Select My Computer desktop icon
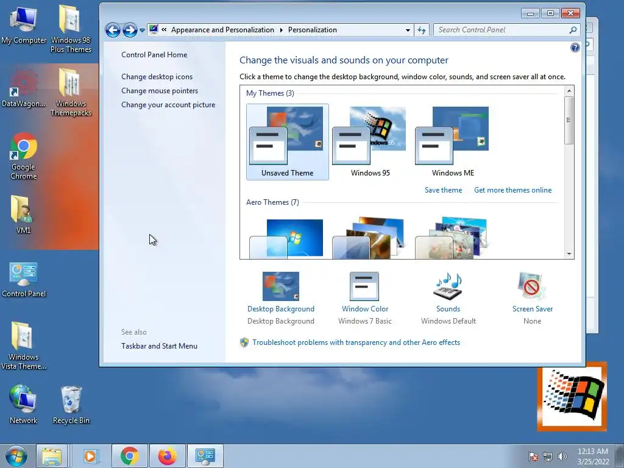The width and height of the screenshot is (624, 468). click(x=24, y=24)
